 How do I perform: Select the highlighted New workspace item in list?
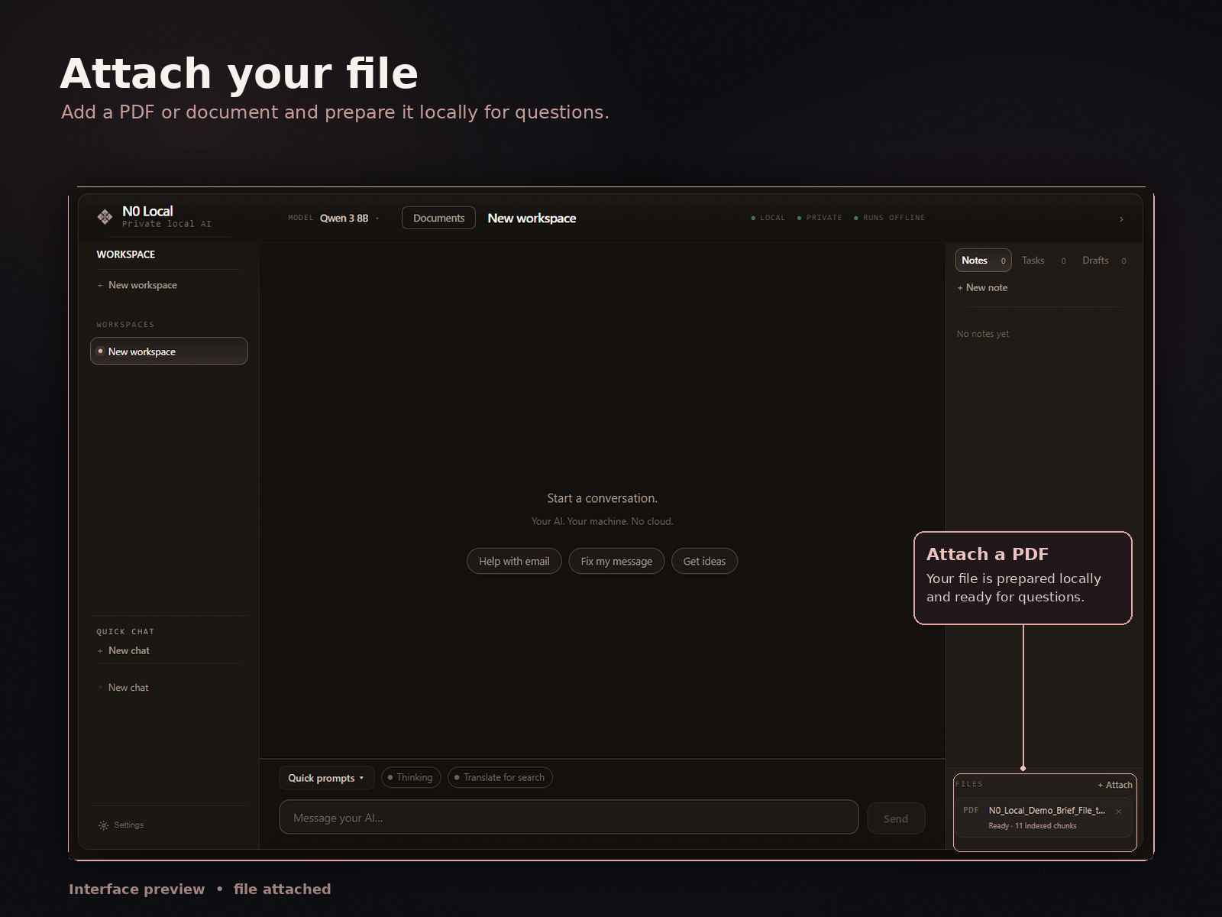click(x=169, y=352)
